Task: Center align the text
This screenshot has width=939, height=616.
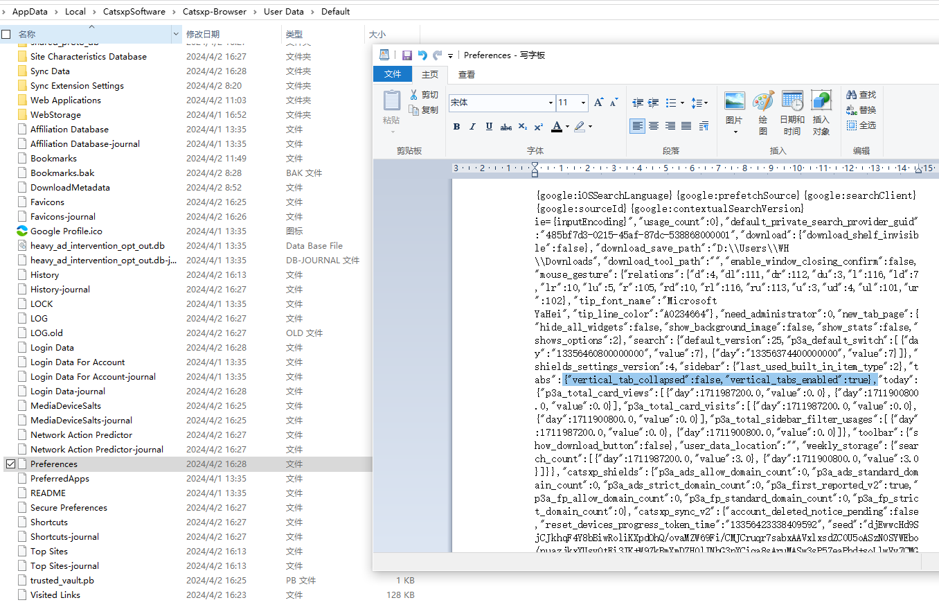Action: tap(654, 126)
